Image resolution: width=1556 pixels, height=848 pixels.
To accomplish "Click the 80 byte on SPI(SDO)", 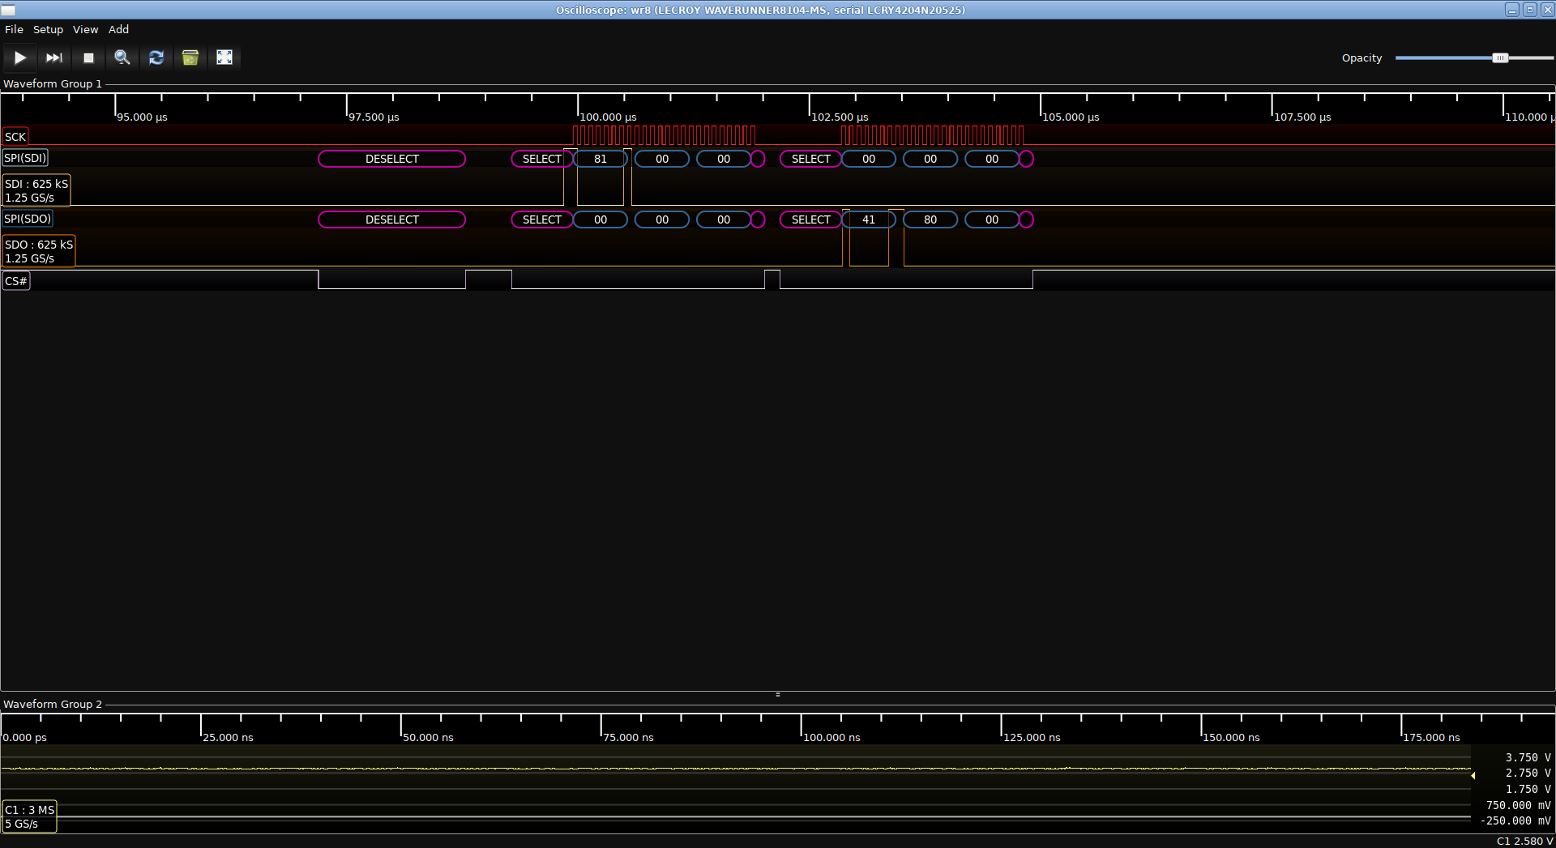I will click(930, 219).
